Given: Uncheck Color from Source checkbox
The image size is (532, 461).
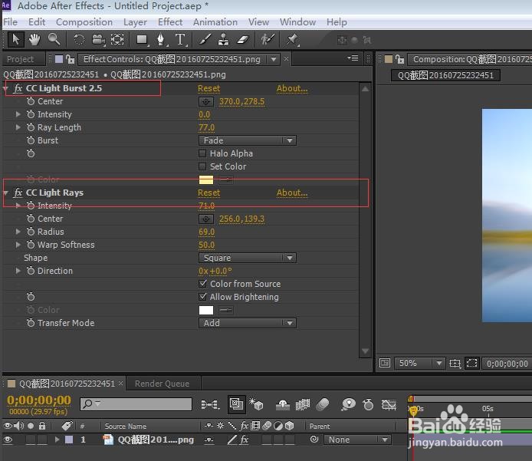Looking at the screenshot, I should (x=202, y=284).
